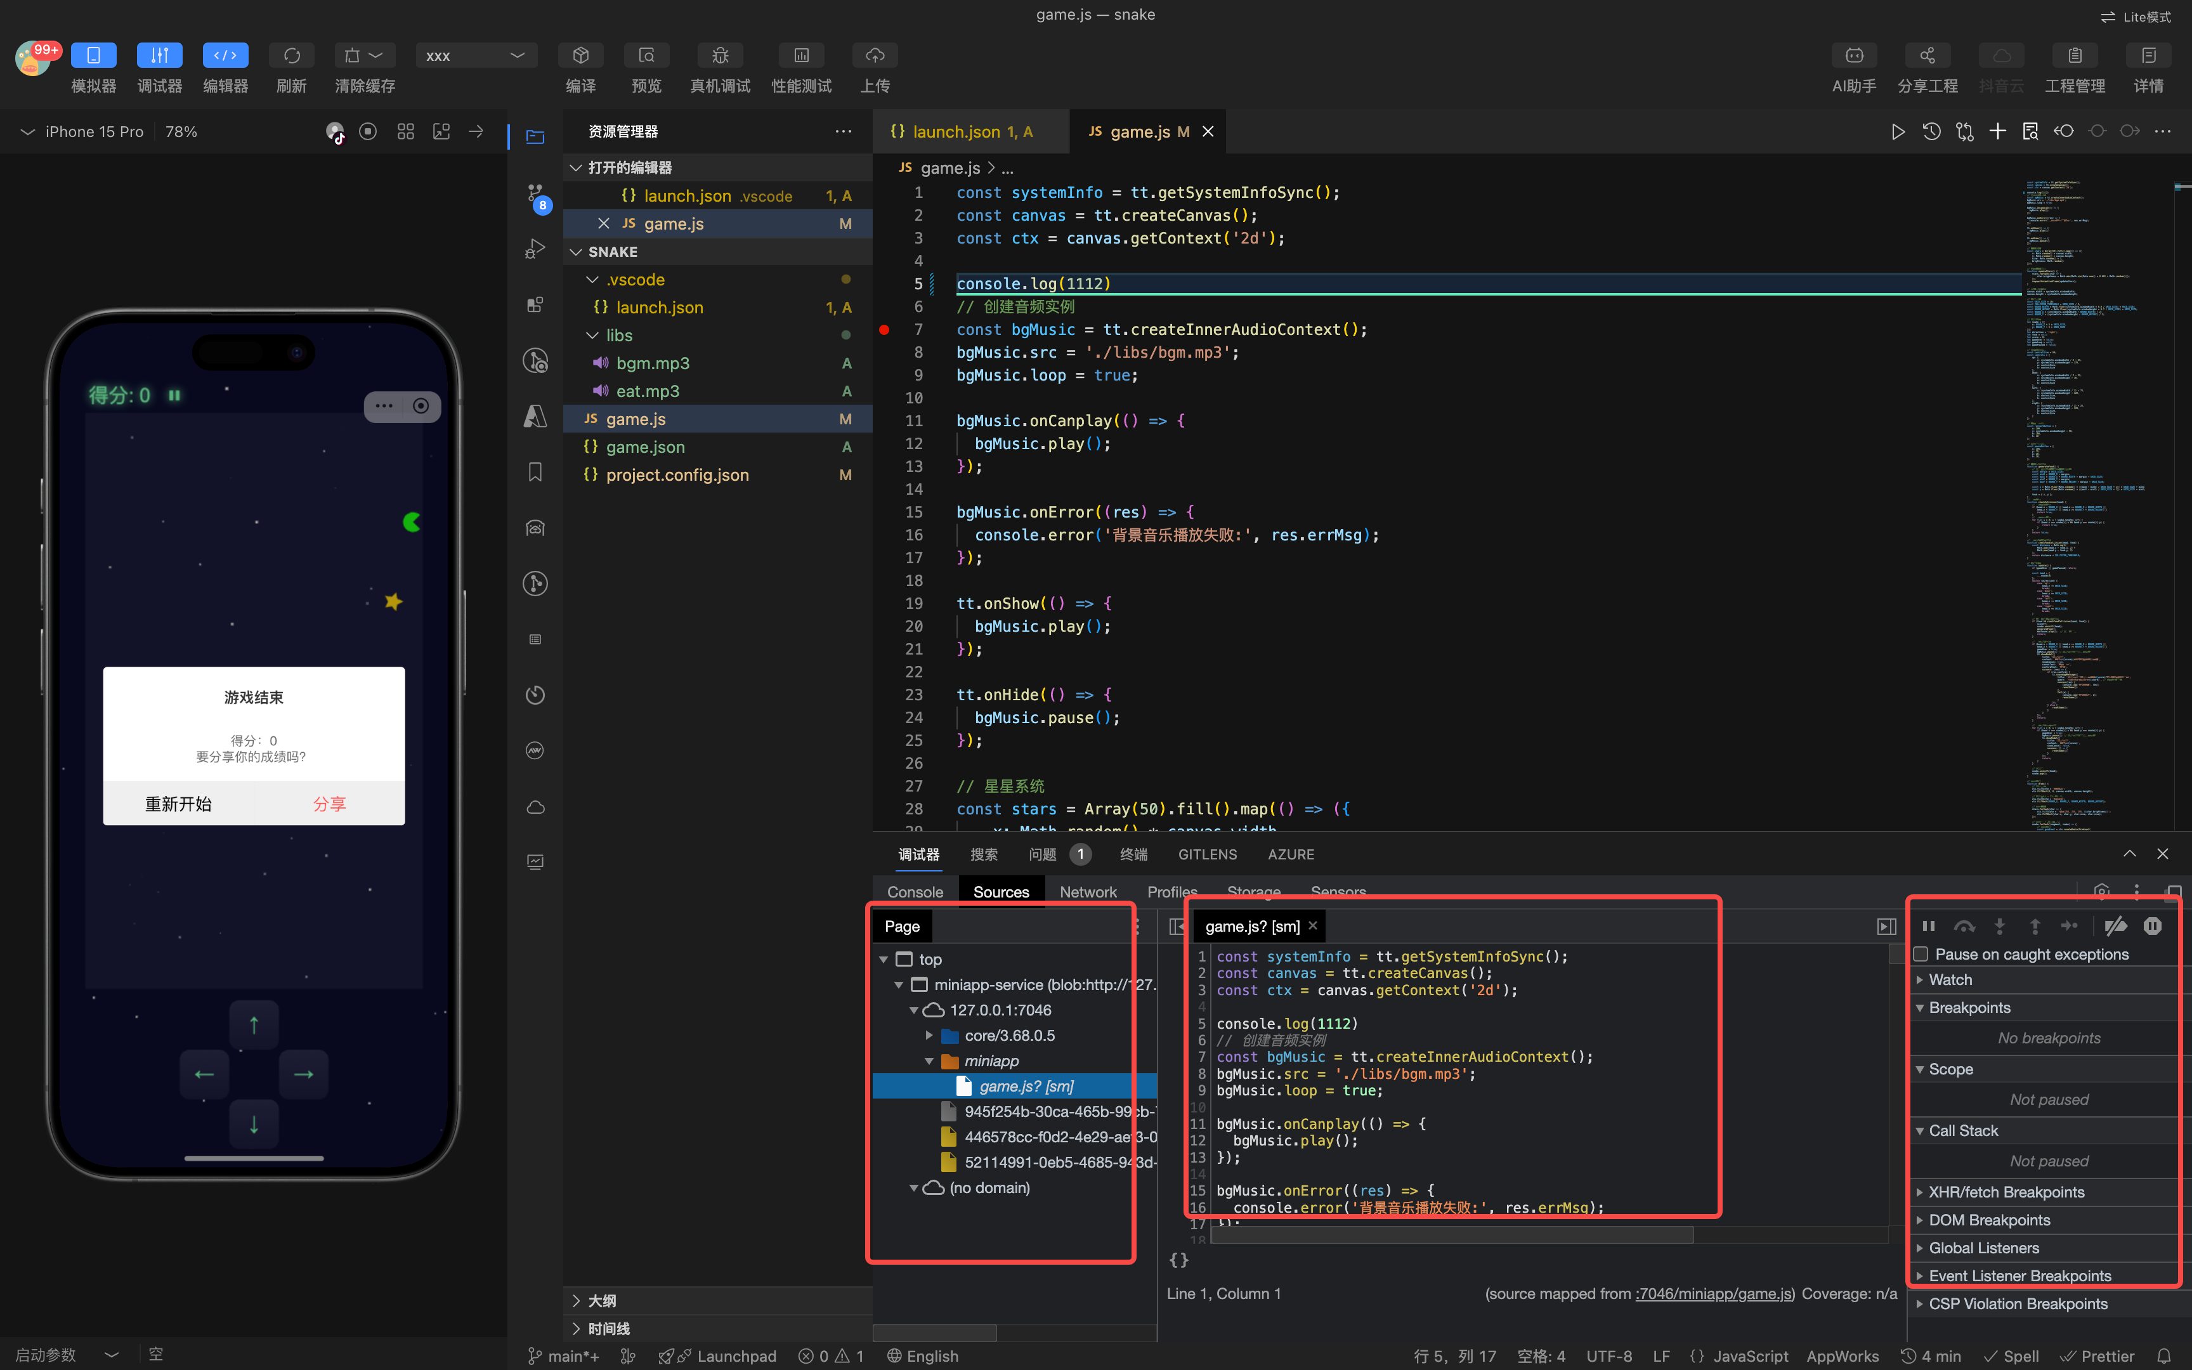Click the 真机调试 bug icon
Viewport: 2192px width, 1370px height.
point(720,55)
